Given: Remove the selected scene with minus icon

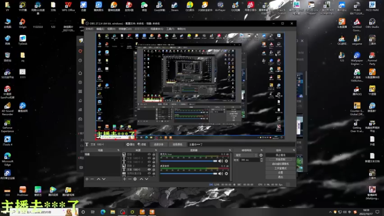Looking at the screenshot, I should [92, 179].
